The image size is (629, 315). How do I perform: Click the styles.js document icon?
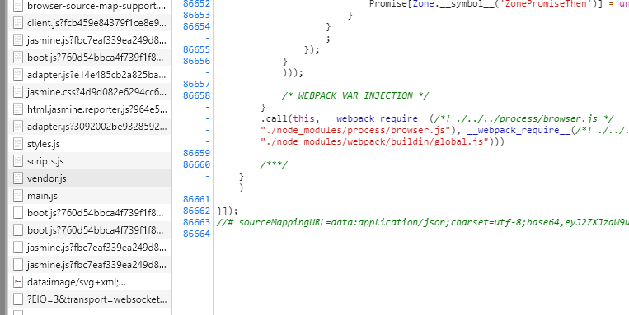click(18, 144)
